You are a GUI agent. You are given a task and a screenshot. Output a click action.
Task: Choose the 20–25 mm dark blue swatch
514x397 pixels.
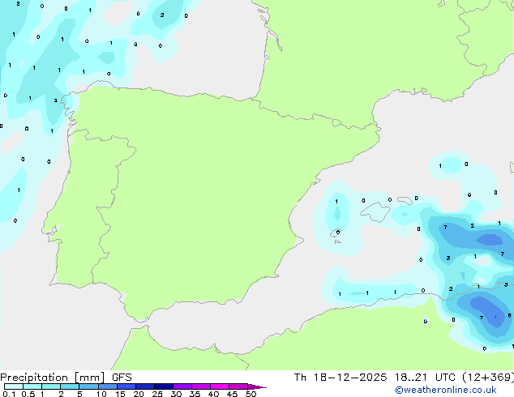point(145,386)
